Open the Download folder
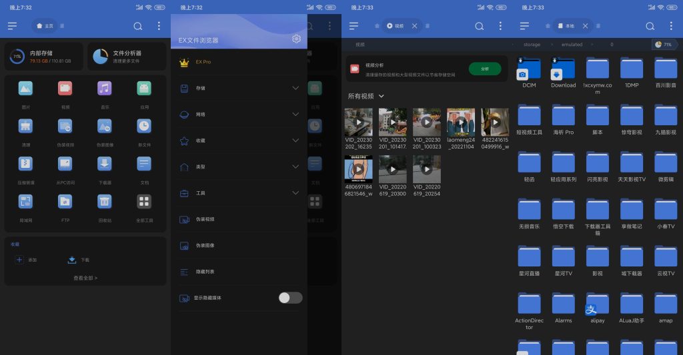The image size is (683, 355). pos(563,69)
